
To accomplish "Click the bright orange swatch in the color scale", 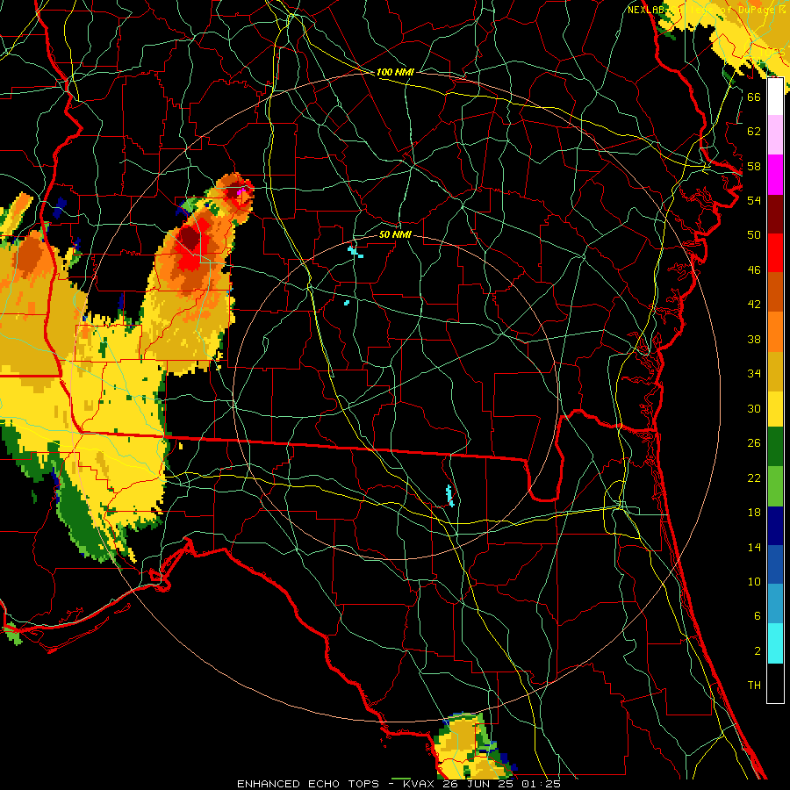I will (775, 331).
